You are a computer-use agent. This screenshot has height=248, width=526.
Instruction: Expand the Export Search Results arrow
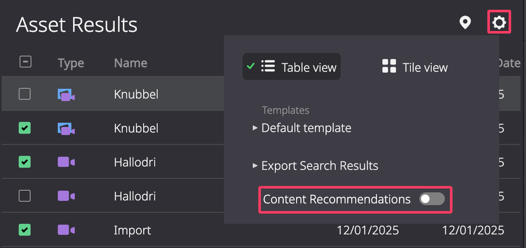[x=255, y=165]
